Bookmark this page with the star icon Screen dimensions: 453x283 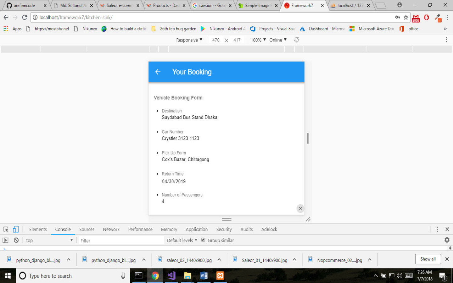coord(406,17)
